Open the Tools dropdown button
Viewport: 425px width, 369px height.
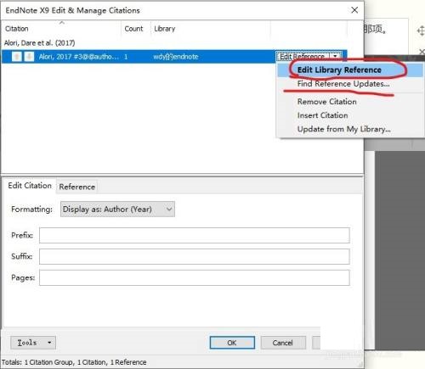33,343
